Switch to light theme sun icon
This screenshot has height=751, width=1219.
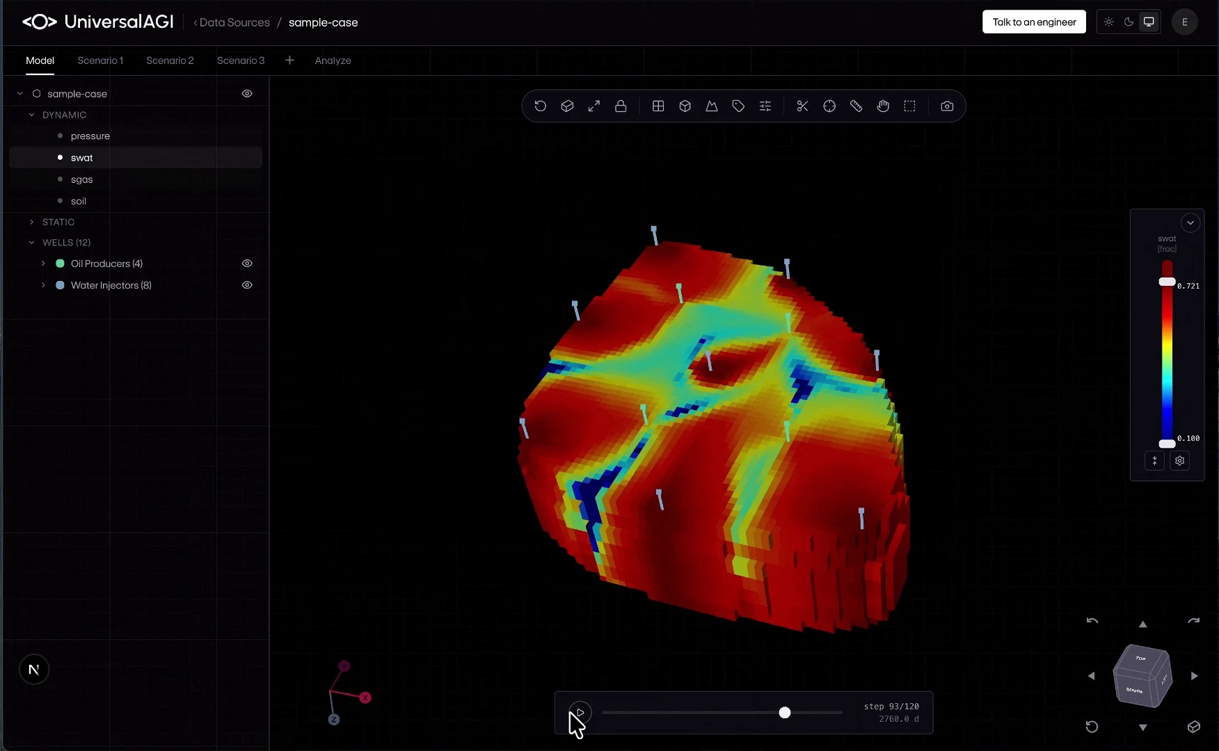(x=1109, y=22)
